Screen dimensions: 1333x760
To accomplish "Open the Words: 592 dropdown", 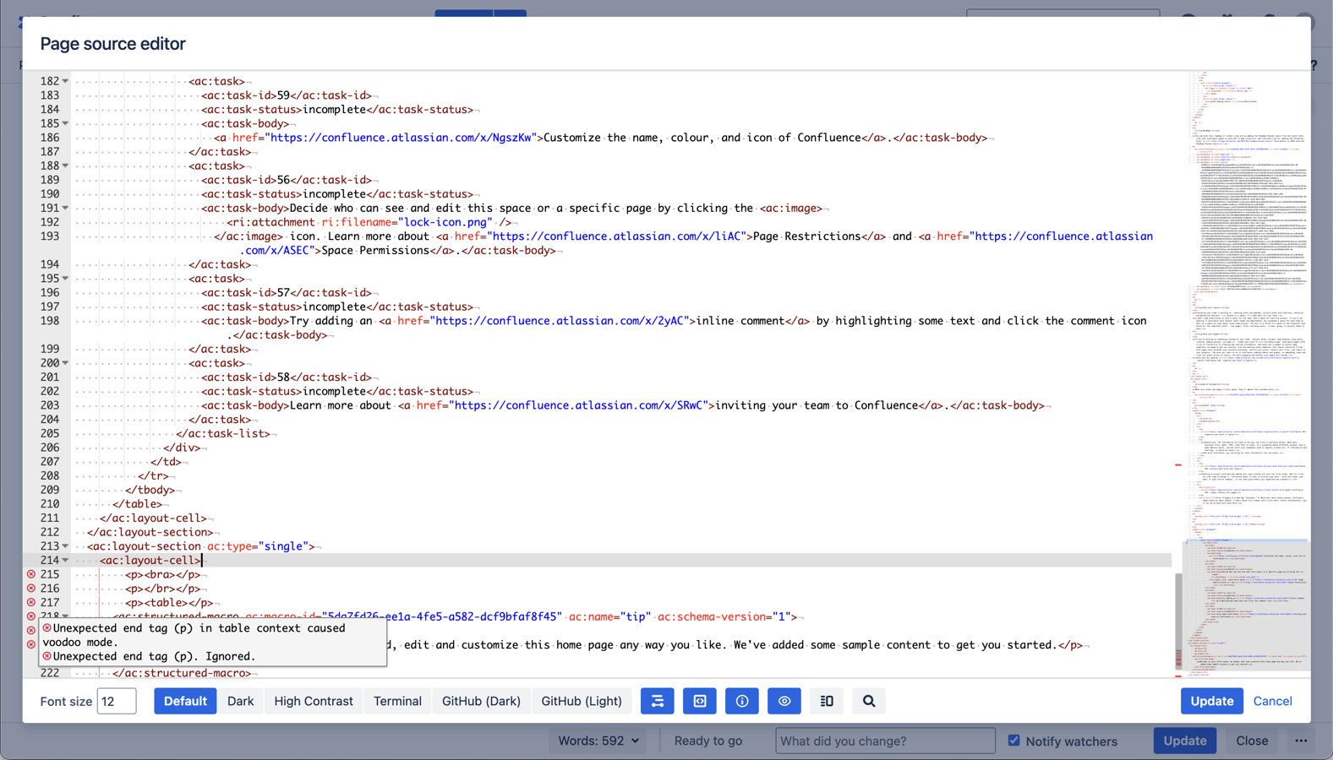I will 598,741.
